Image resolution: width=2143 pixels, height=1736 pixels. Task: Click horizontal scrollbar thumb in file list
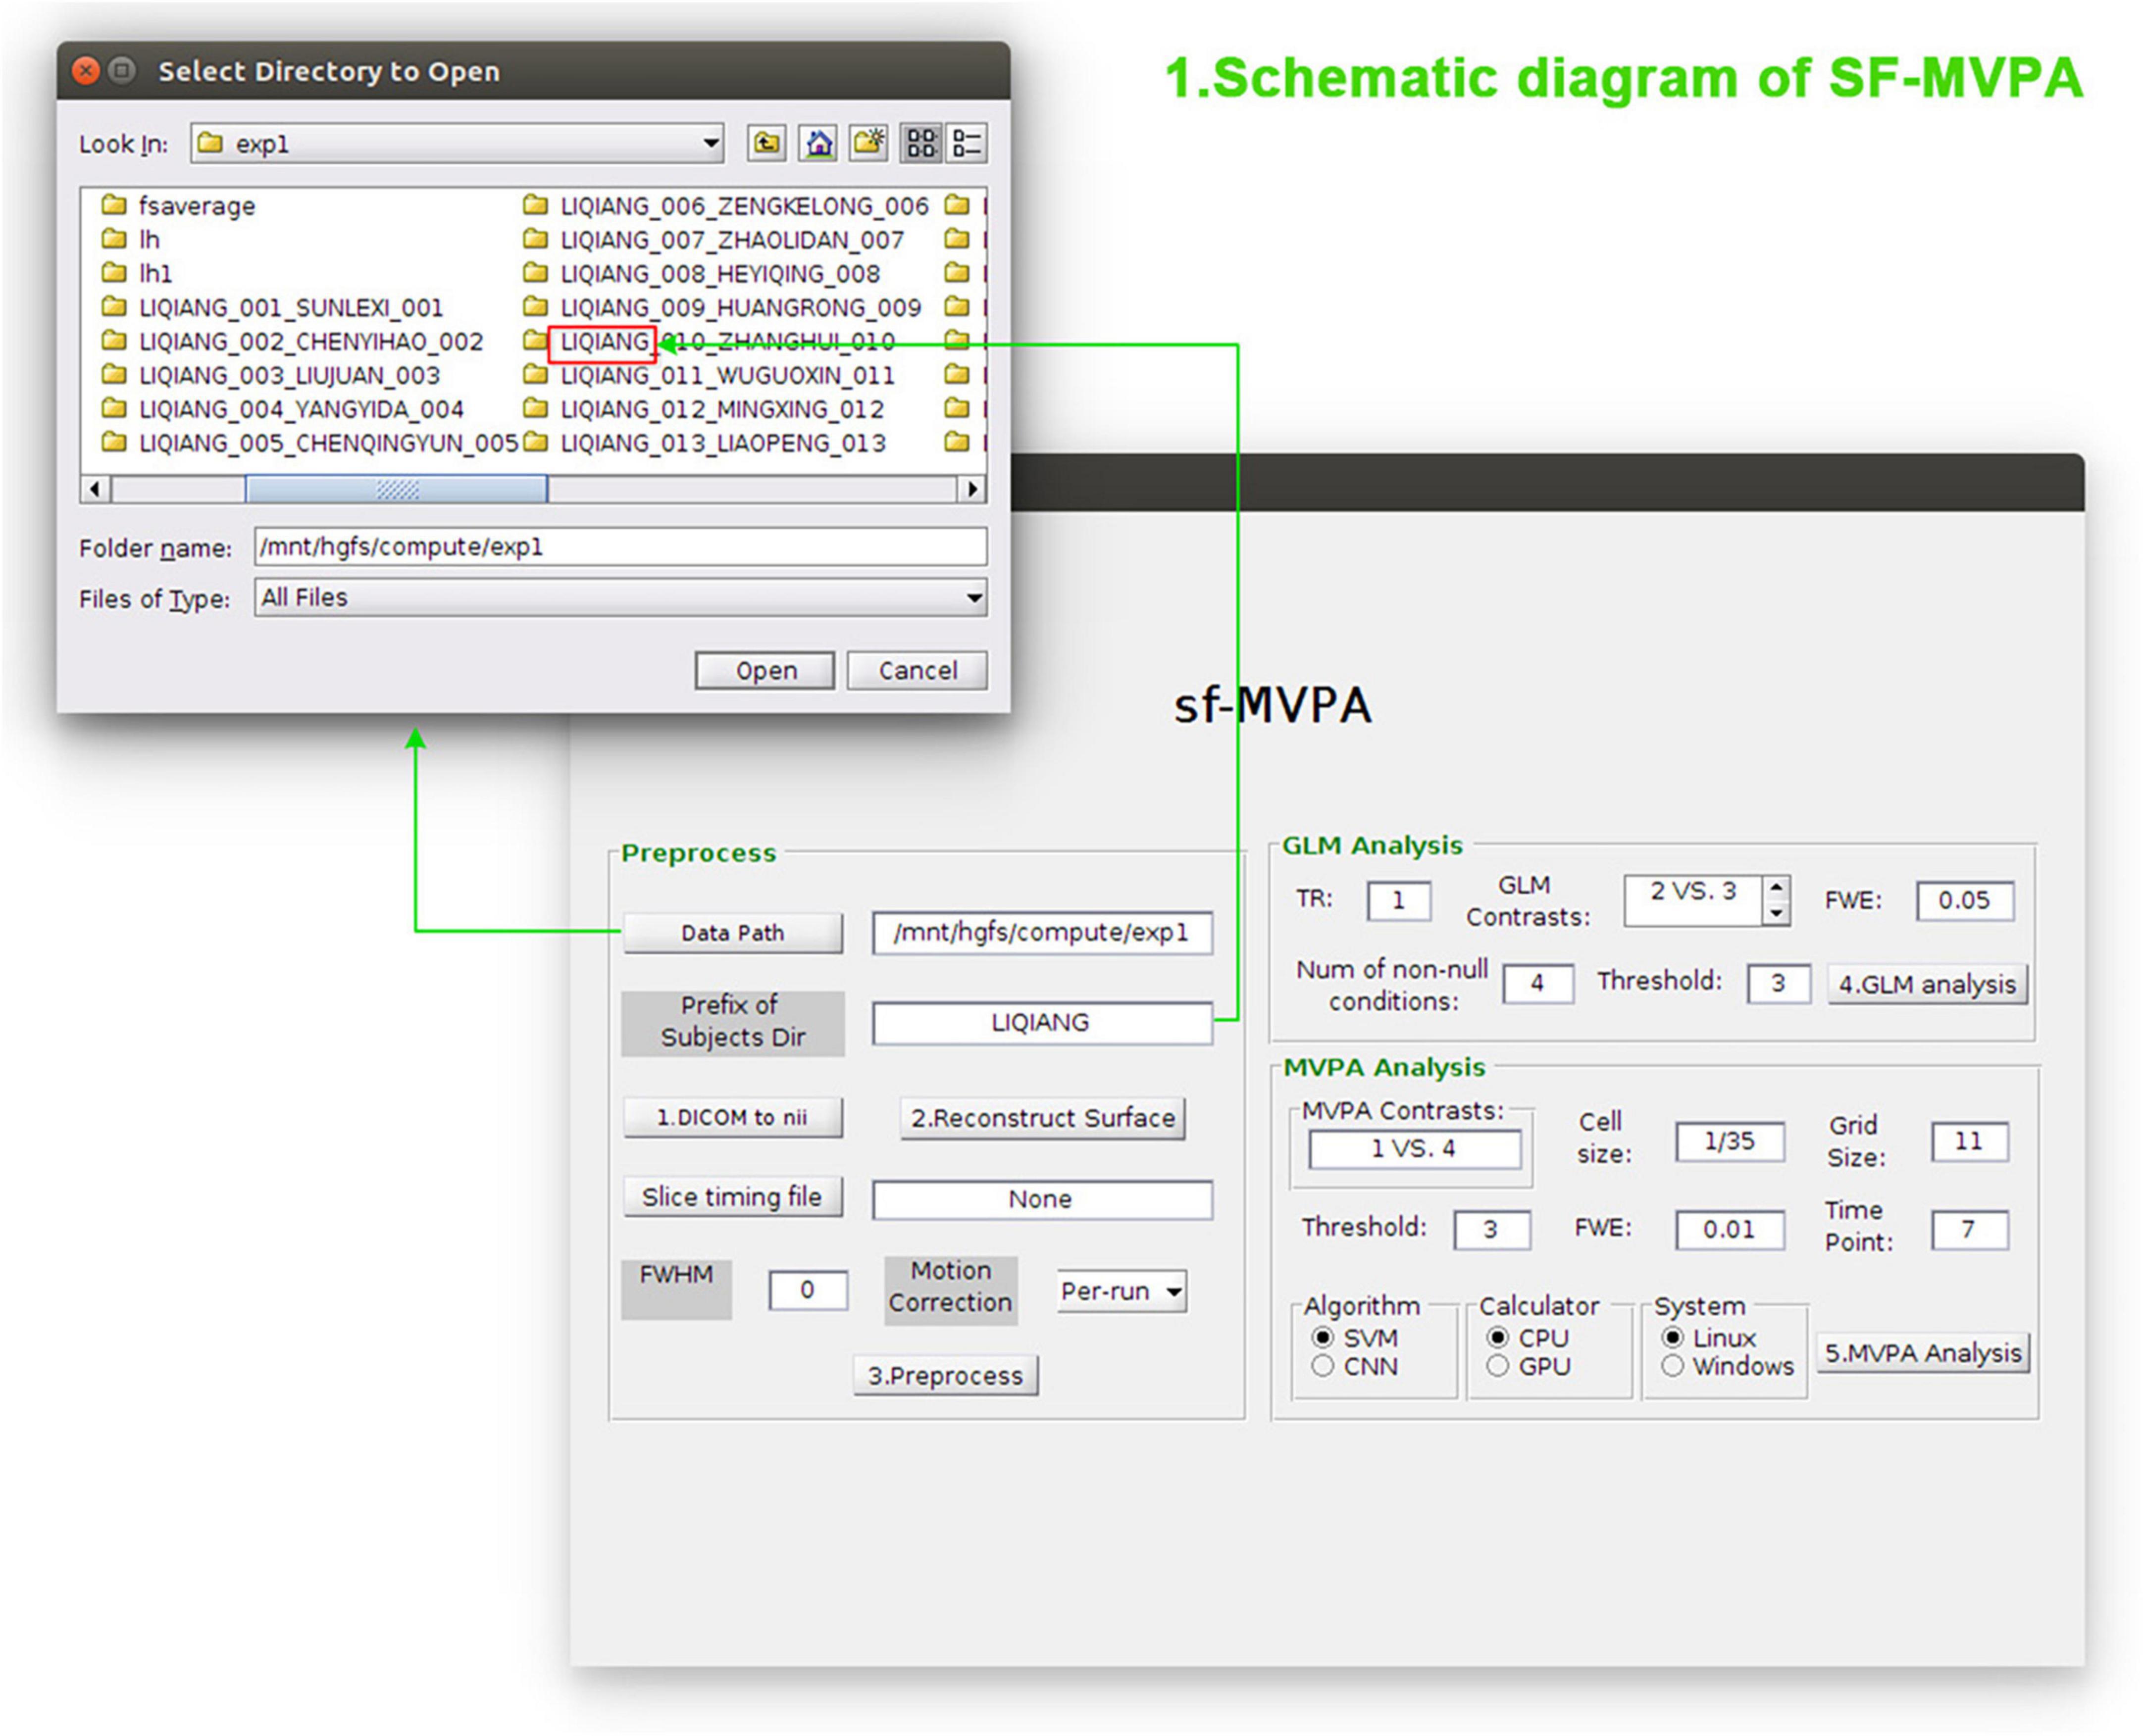[396, 489]
